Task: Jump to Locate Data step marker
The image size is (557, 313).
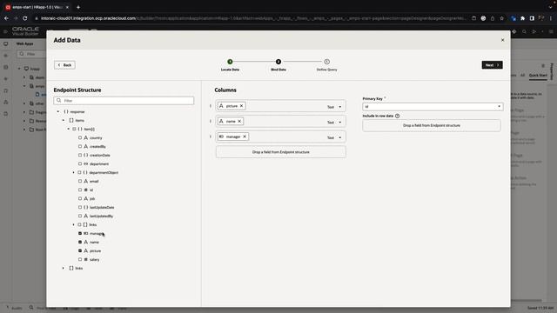Action: pyautogui.click(x=230, y=62)
